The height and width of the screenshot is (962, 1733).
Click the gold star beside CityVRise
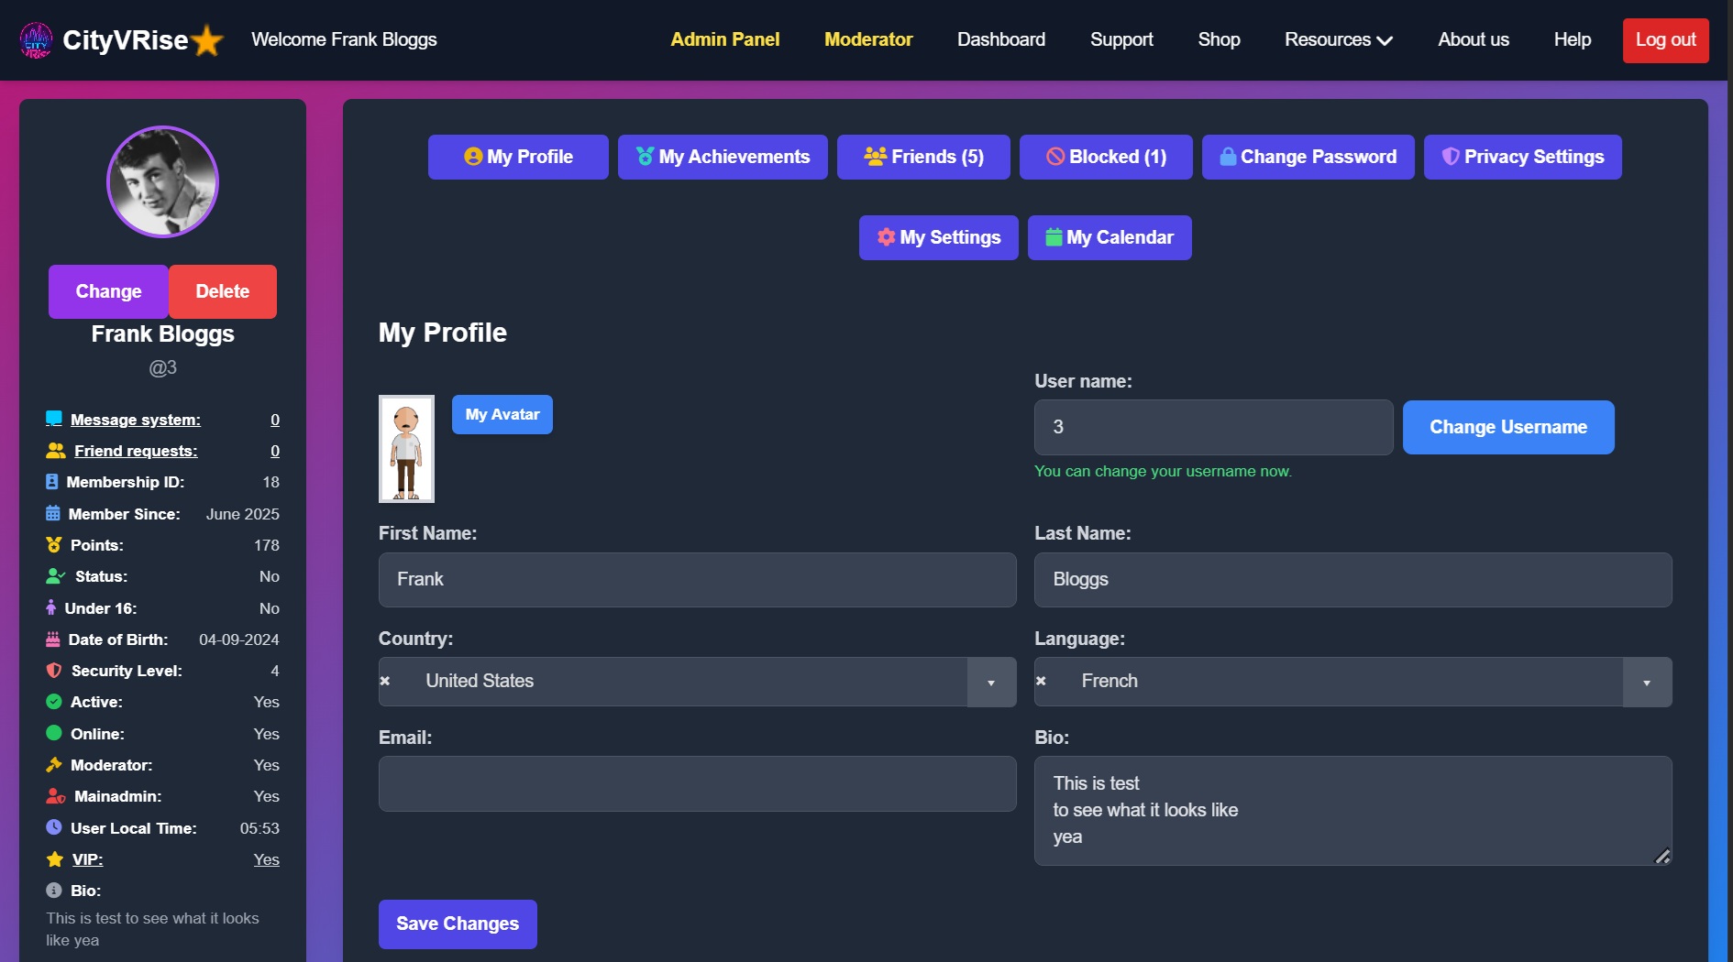(208, 40)
